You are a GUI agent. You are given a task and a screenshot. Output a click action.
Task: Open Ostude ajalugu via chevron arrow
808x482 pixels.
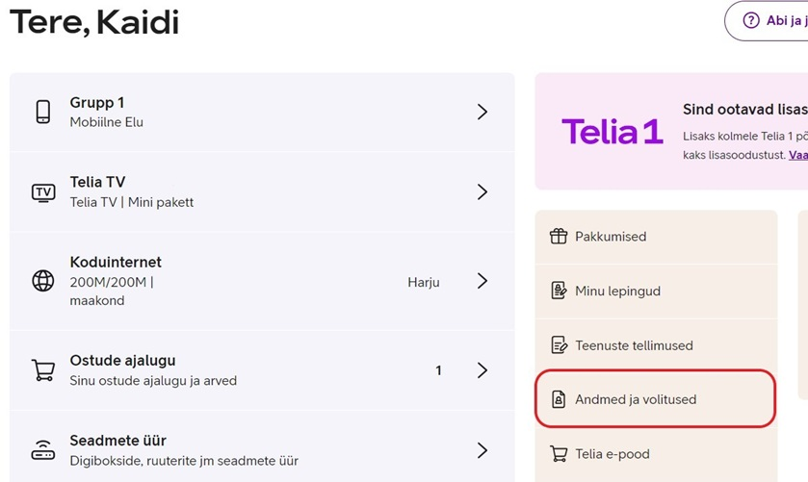[482, 370]
